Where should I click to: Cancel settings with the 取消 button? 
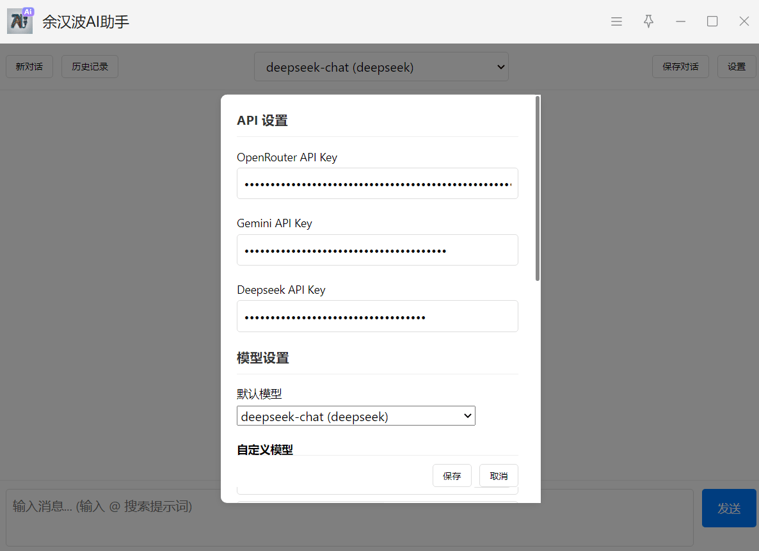[499, 476]
